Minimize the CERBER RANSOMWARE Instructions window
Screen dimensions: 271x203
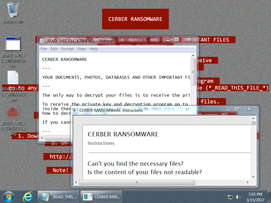pos(228,109)
